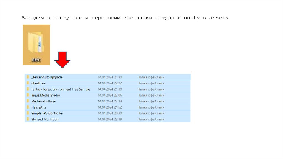Click the date 14.04.2024 20:30
The height and width of the screenshot is (159, 283).
click(110, 113)
